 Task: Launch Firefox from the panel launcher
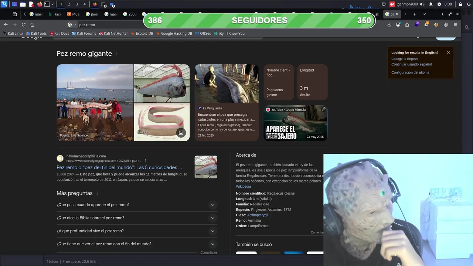point(40,4)
